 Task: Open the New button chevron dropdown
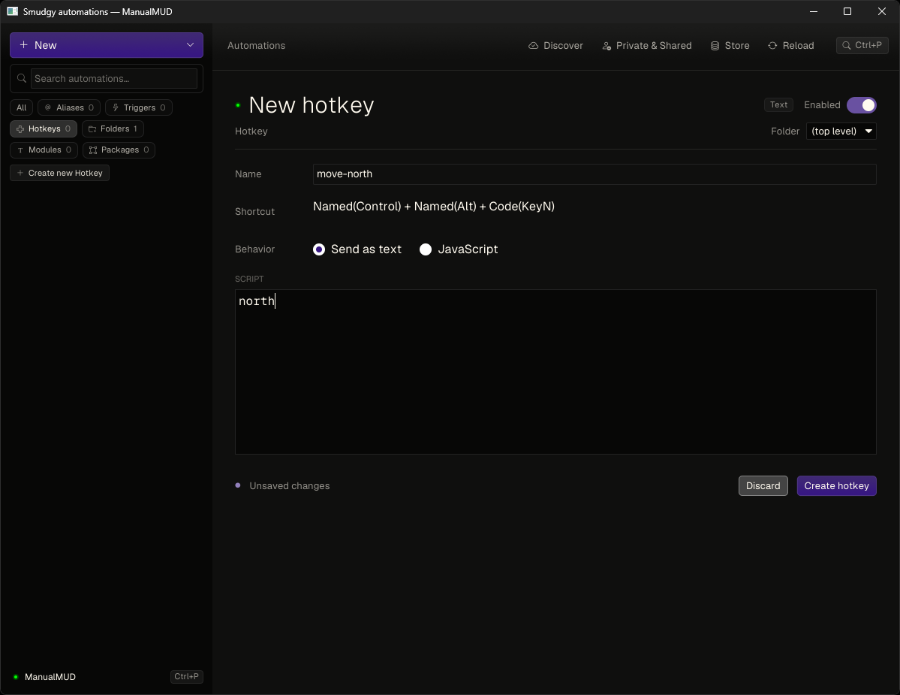(x=190, y=45)
